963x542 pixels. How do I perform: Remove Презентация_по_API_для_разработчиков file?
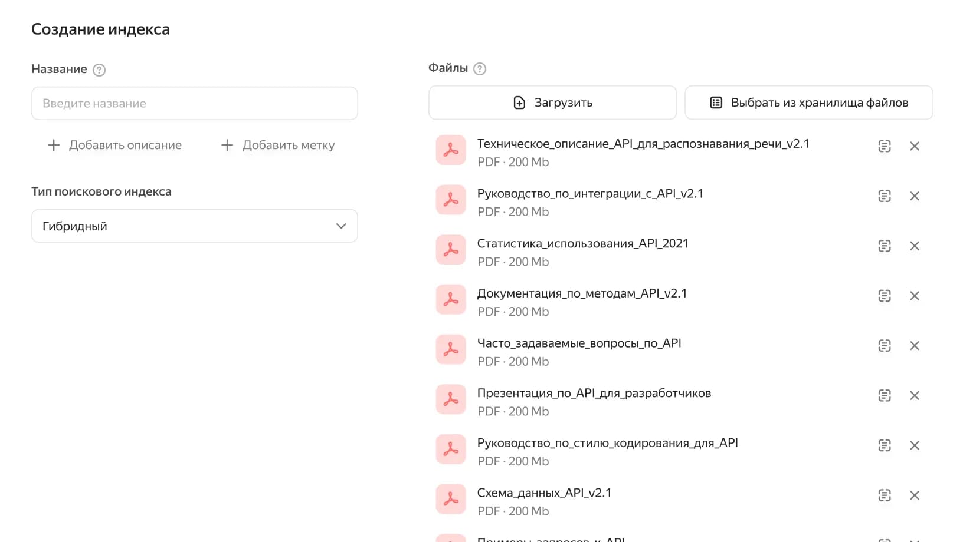click(915, 395)
